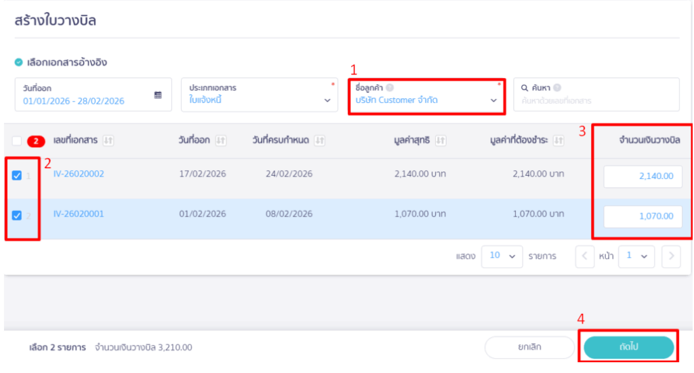The image size is (694, 373).
Task: Click issue date 17/02/2026
Action: (202, 174)
